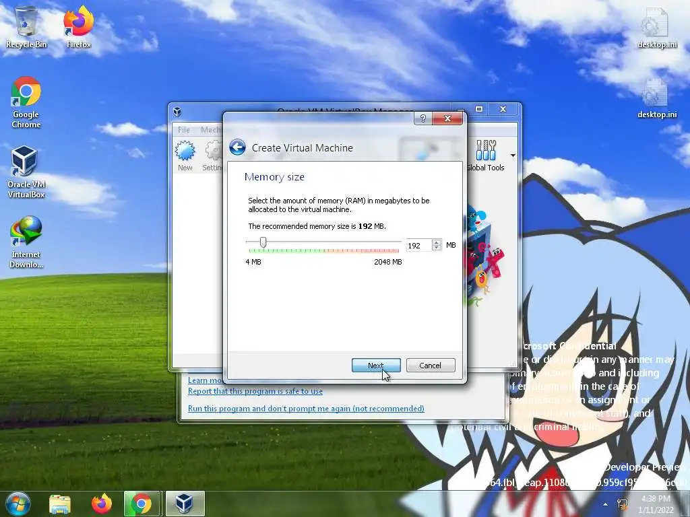Screen dimensions: 690x517
Task: Click the Next button in Create Virtual Machine
Action: coord(376,366)
